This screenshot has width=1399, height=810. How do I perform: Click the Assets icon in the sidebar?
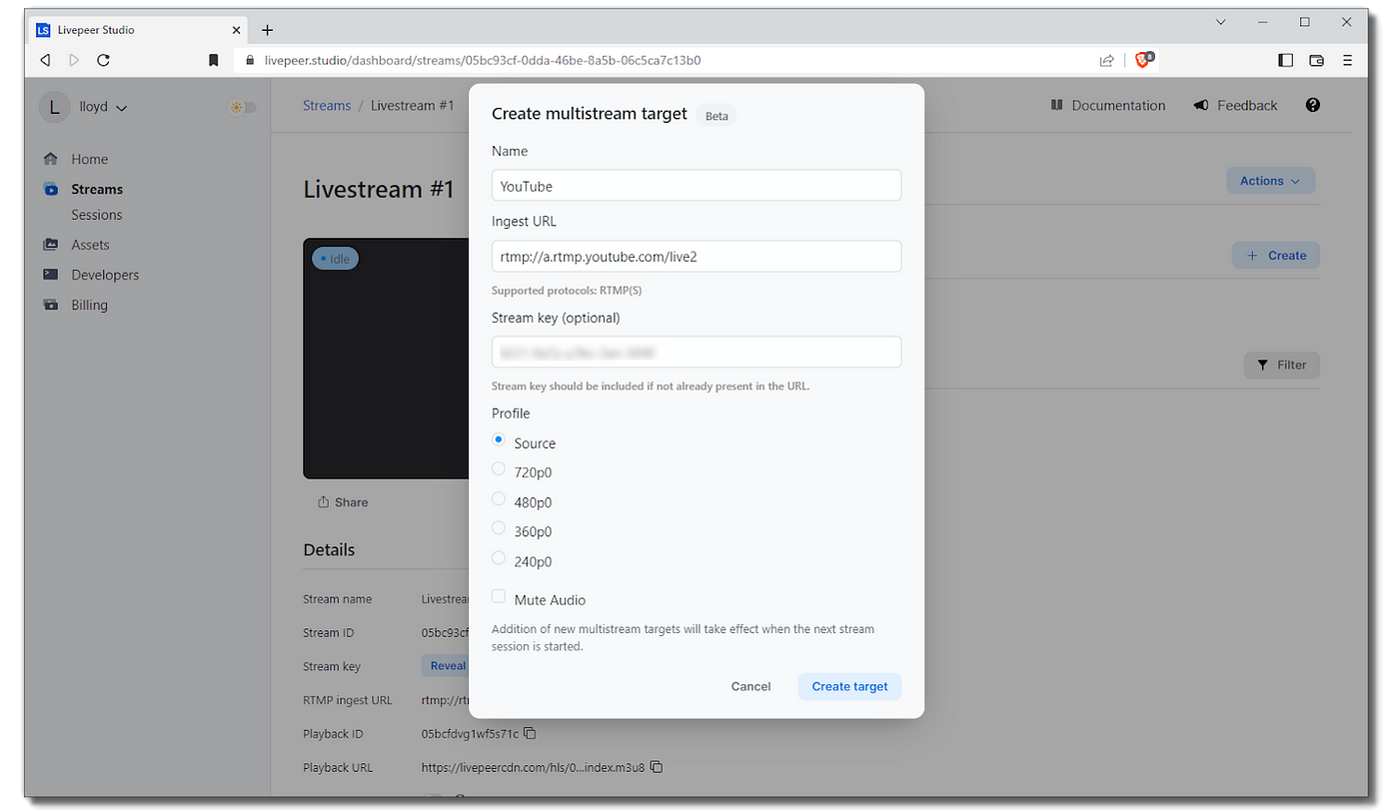(51, 245)
